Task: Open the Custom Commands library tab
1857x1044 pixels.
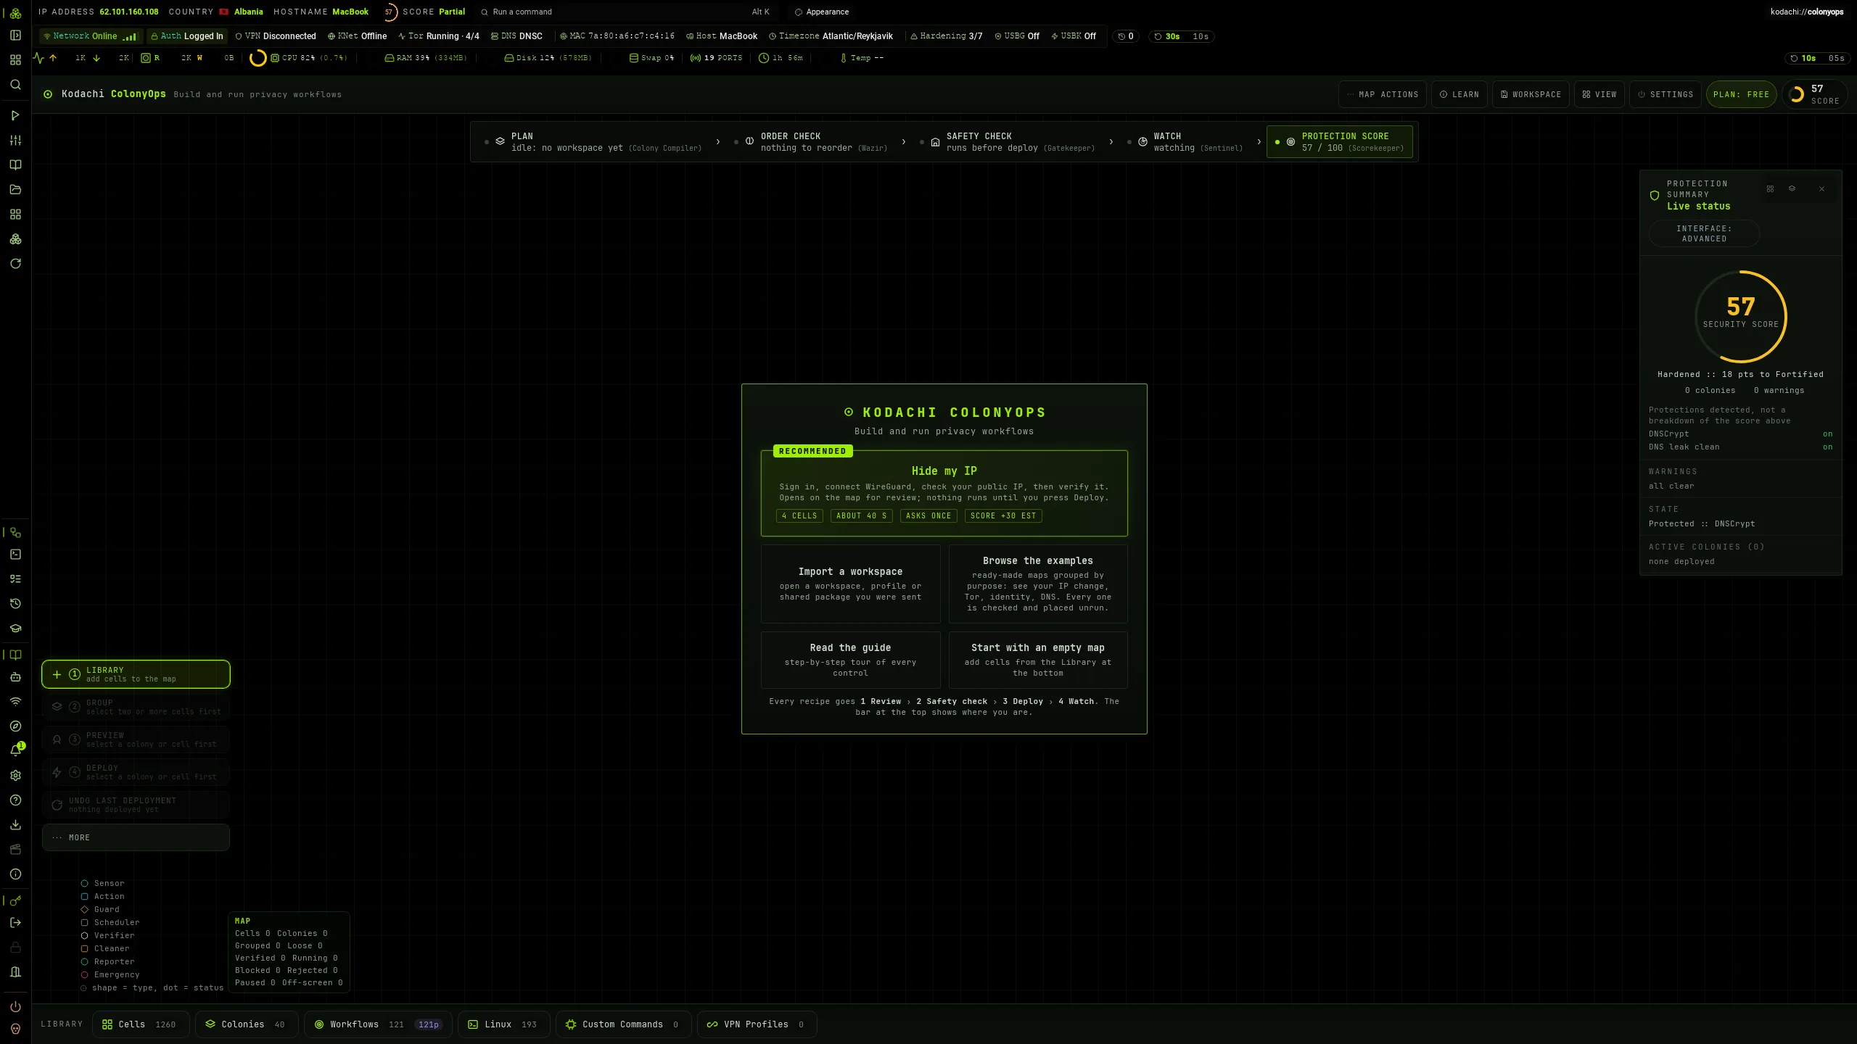Action: (x=623, y=1024)
